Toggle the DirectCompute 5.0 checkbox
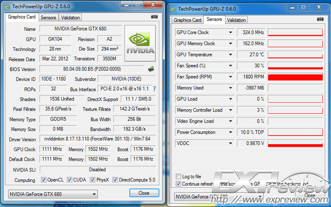The image size is (331, 207). pyautogui.click(x=115, y=180)
